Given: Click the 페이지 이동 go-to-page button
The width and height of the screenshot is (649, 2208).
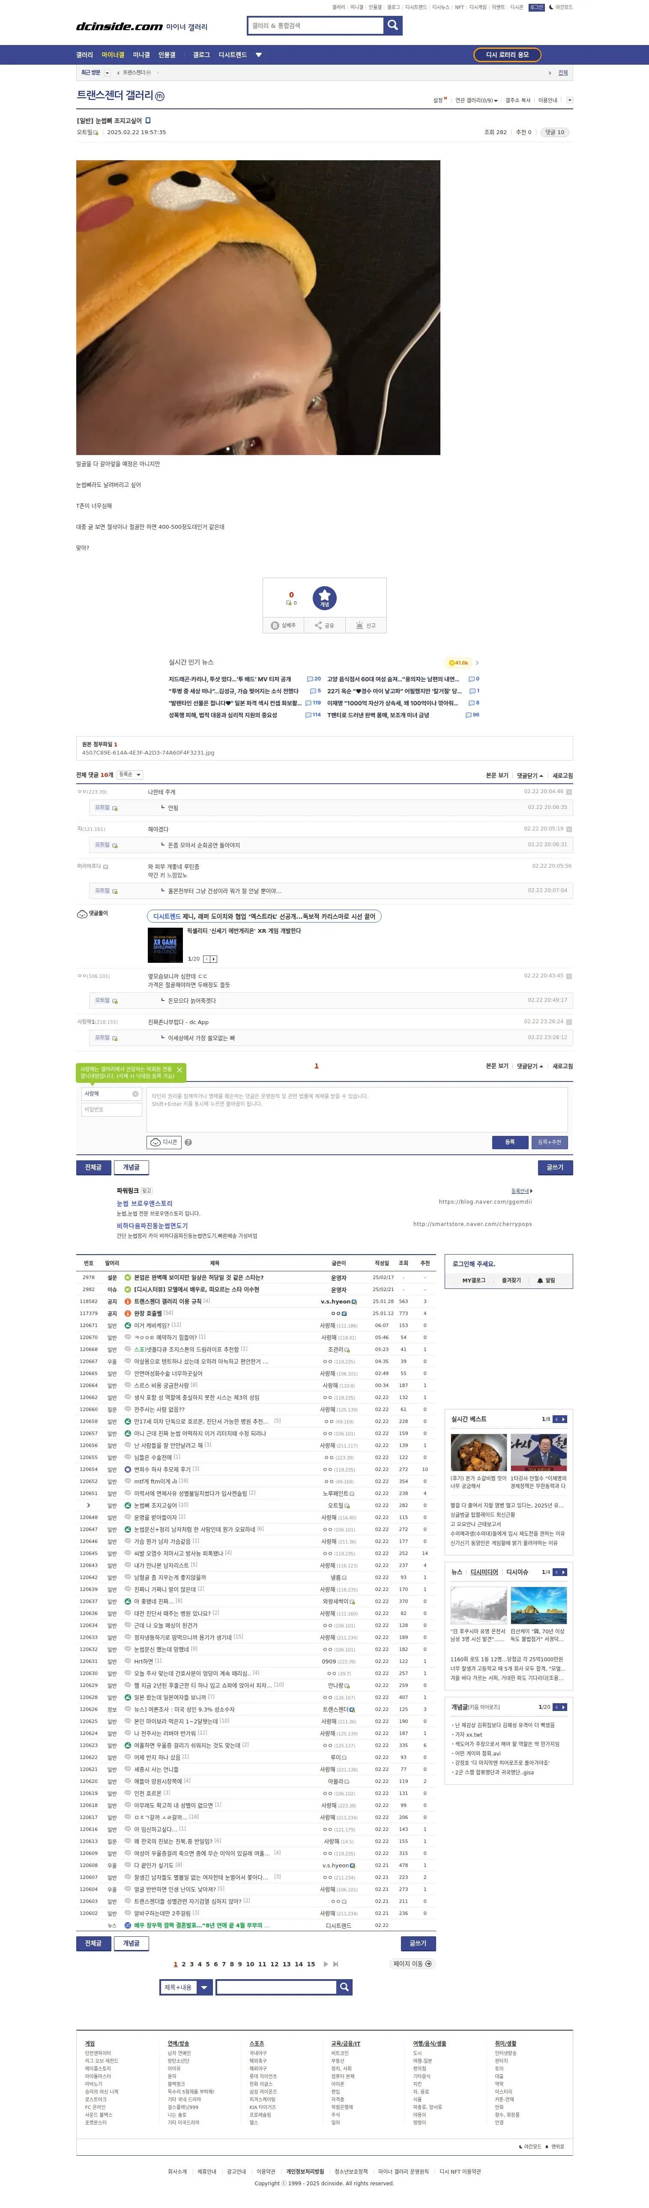Looking at the screenshot, I should [413, 1964].
